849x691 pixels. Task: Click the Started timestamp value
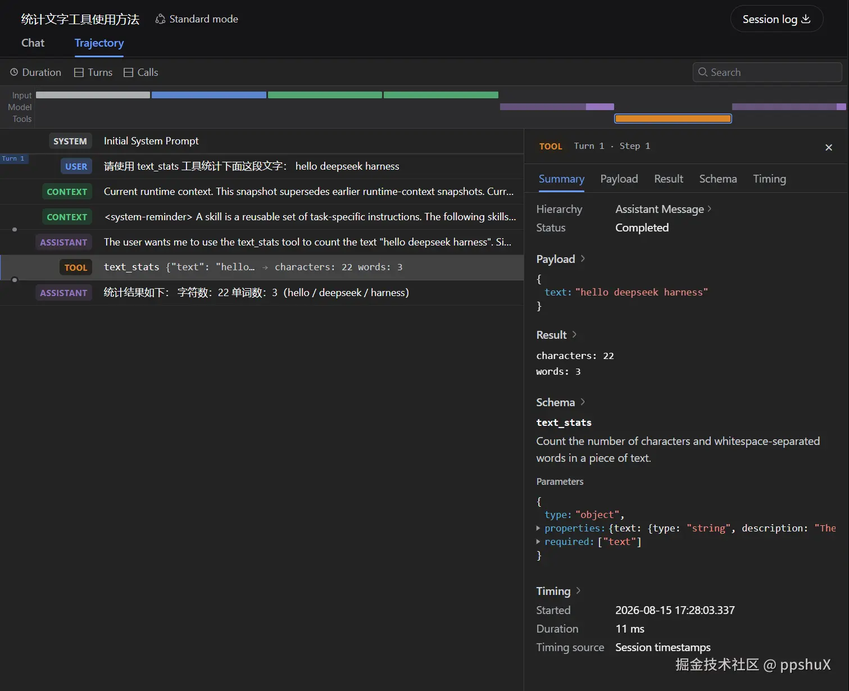click(x=675, y=610)
